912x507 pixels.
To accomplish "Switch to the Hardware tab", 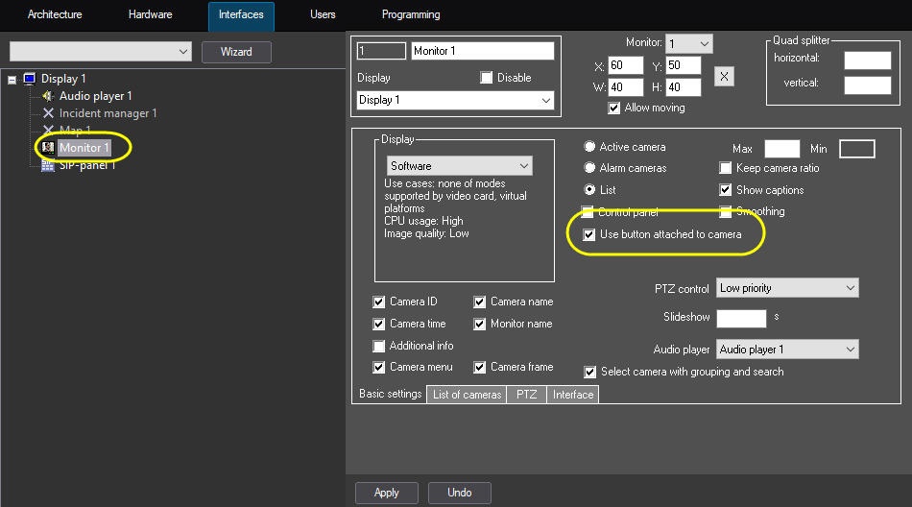I will point(150,15).
